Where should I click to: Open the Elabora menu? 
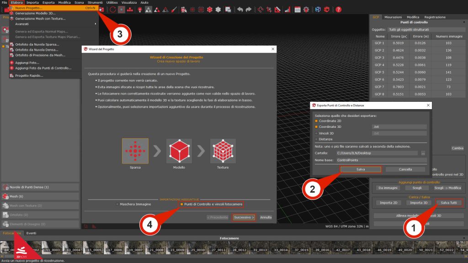(x=17, y=2)
